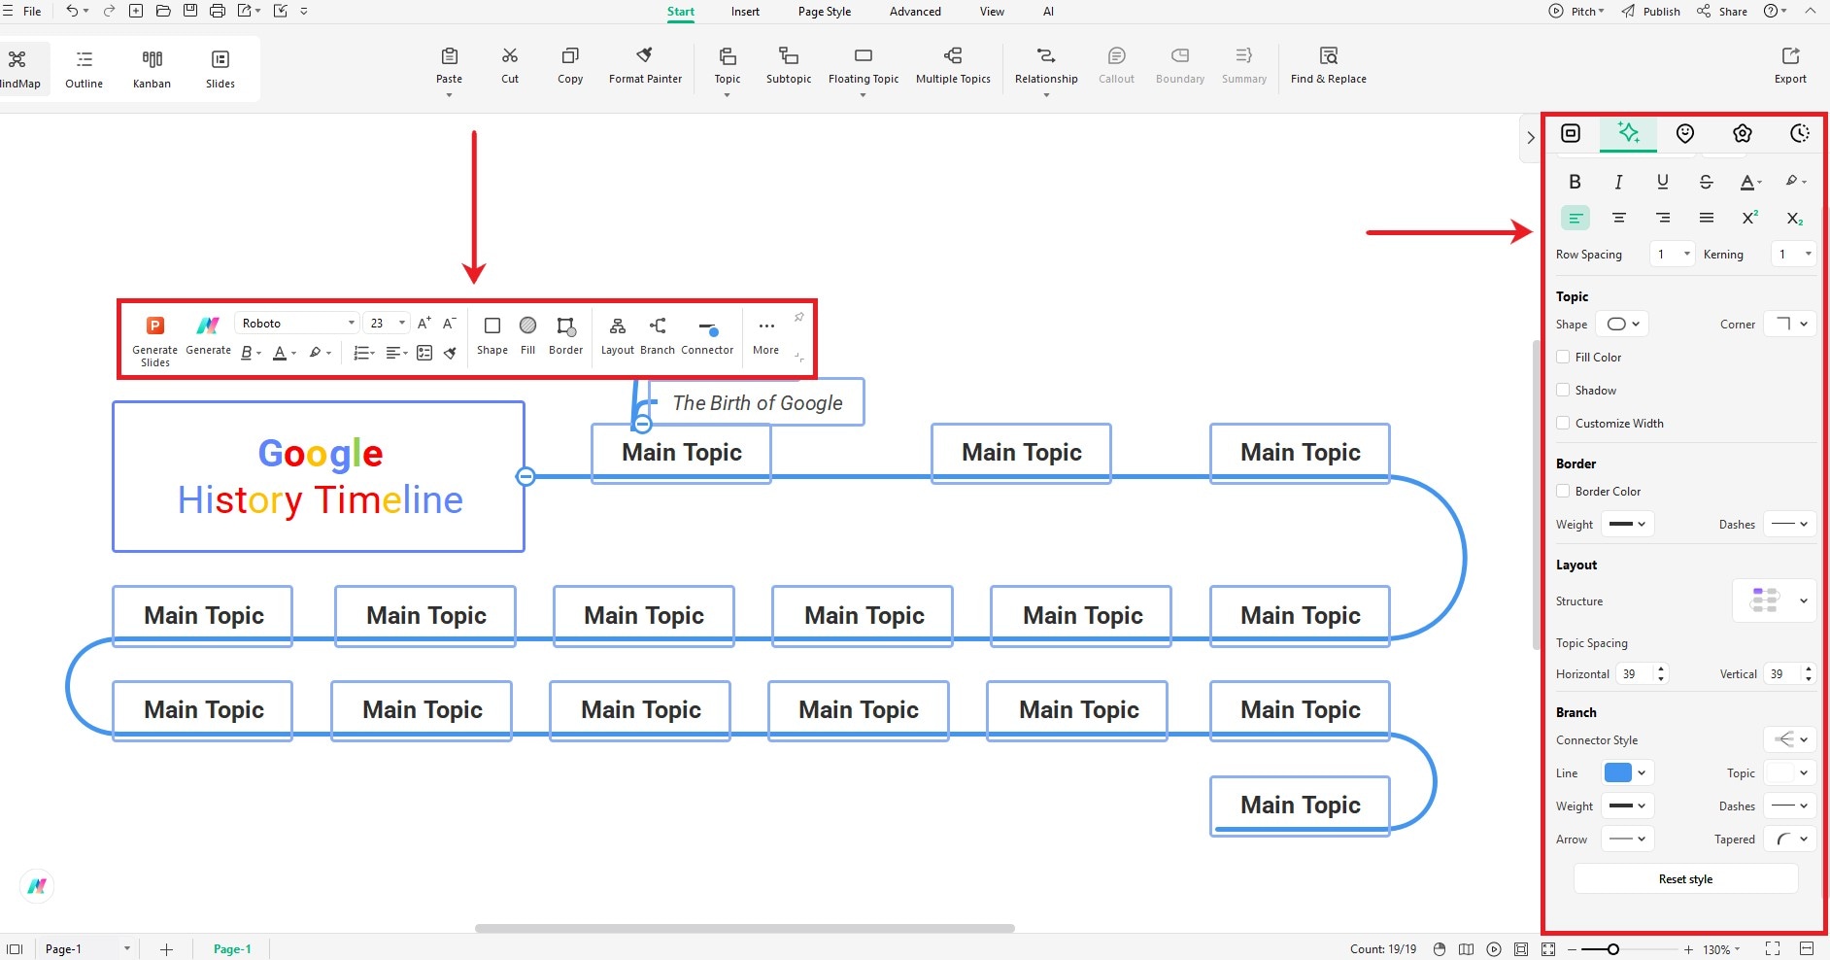
Task: Increase font size with A+ icon
Action: coord(424,324)
